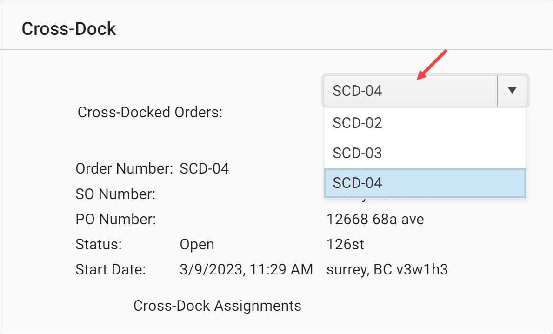Click the Open status value
Image resolution: width=553 pixels, height=334 pixels.
pos(197,244)
